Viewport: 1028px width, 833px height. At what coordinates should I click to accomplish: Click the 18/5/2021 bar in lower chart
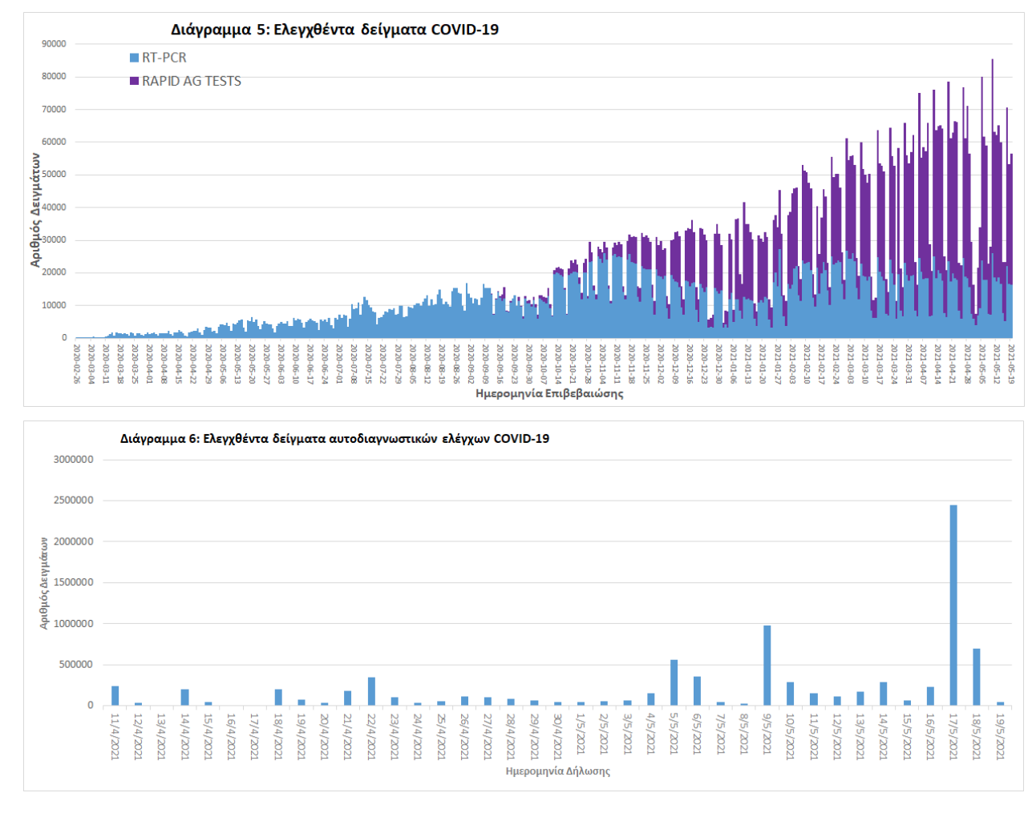[x=977, y=677]
